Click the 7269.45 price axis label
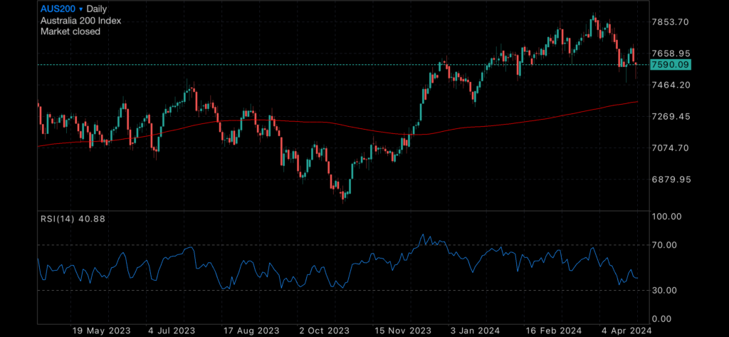This screenshot has height=337, width=729. pos(670,116)
